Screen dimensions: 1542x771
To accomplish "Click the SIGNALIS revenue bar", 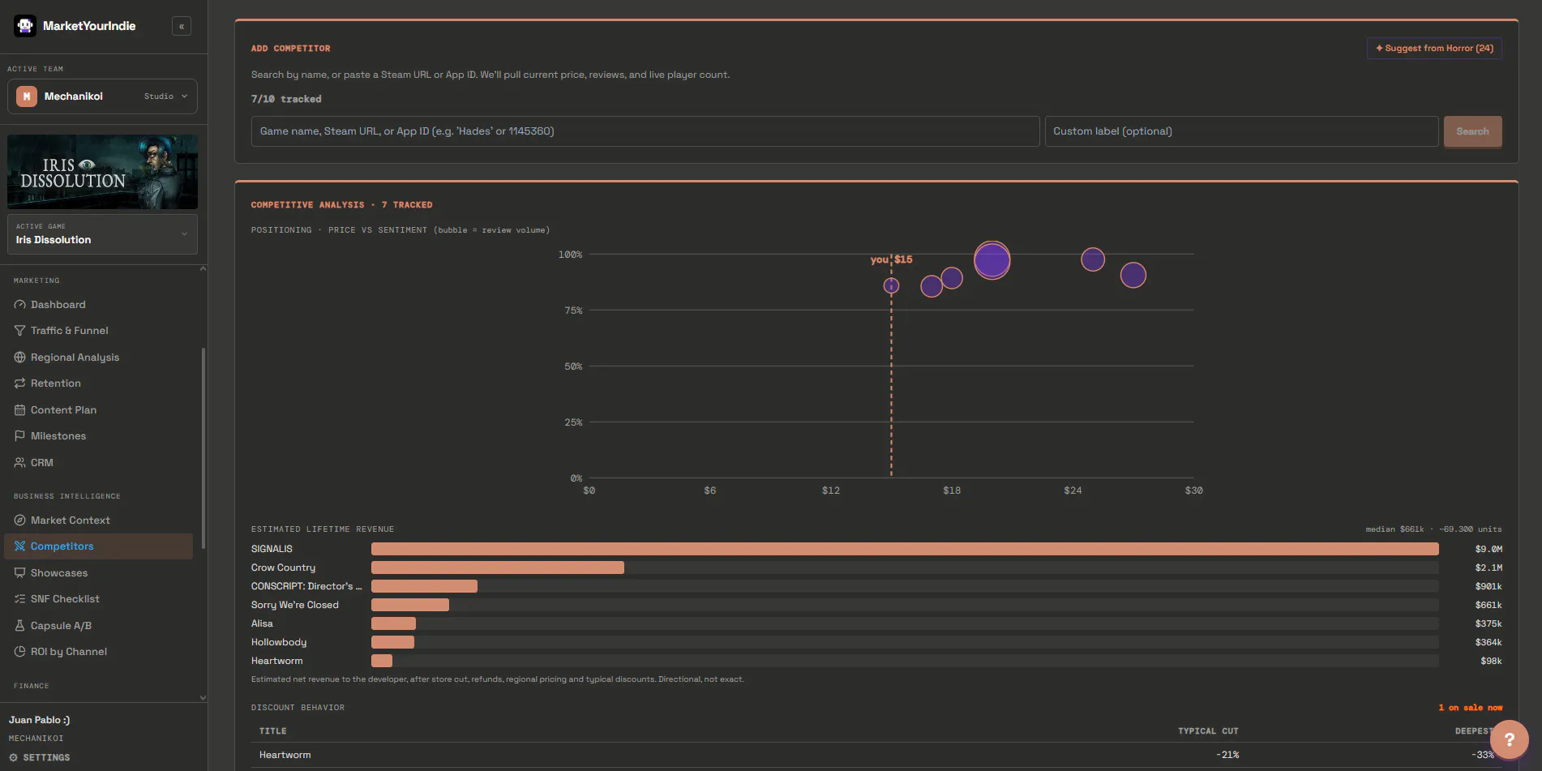I will point(905,549).
